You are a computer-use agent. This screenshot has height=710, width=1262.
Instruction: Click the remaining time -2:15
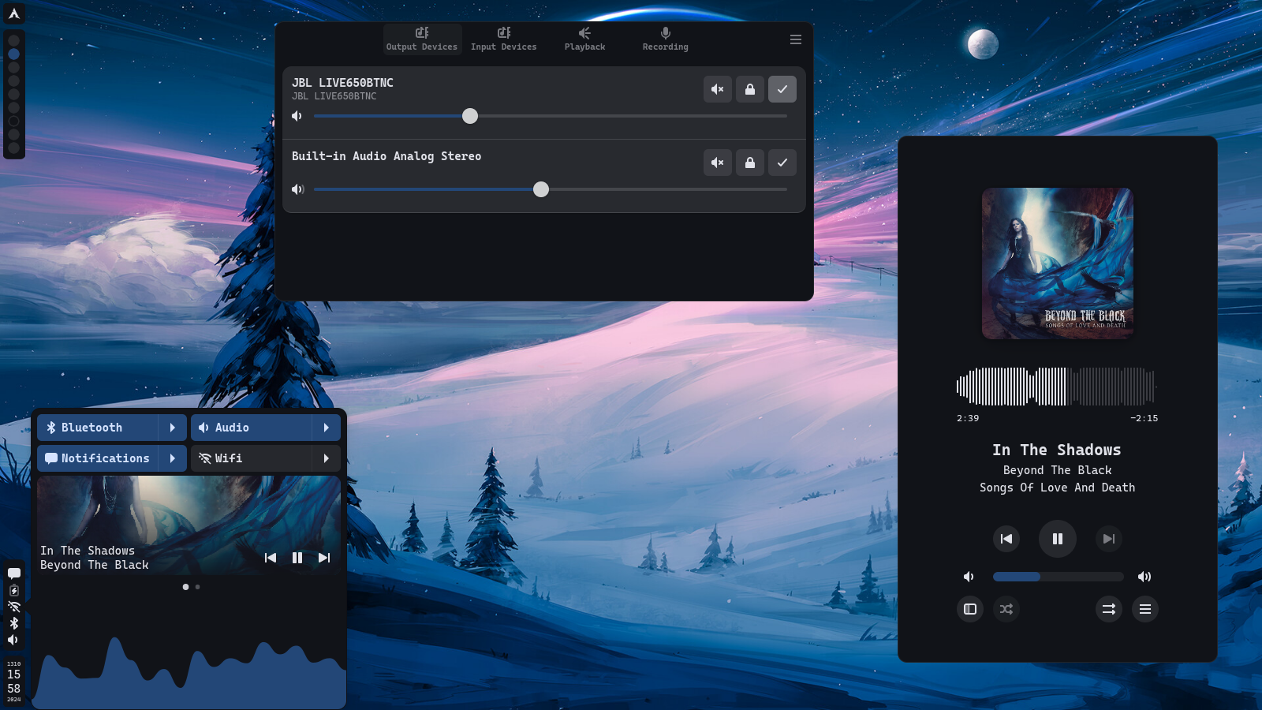click(x=1144, y=418)
